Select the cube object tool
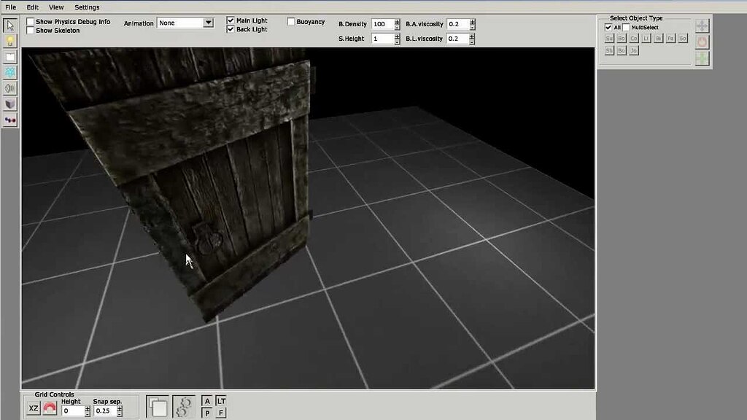Screen dimensions: 747x420 [x=9, y=104]
